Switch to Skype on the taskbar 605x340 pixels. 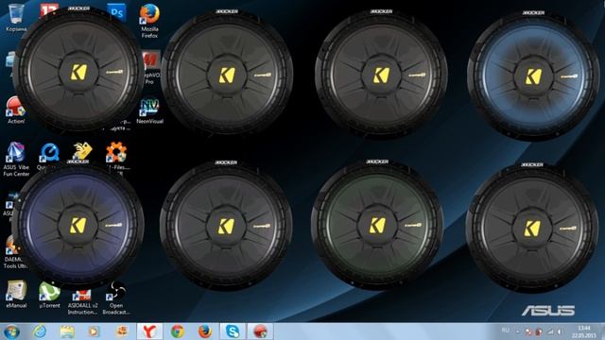[x=233, y=331]
